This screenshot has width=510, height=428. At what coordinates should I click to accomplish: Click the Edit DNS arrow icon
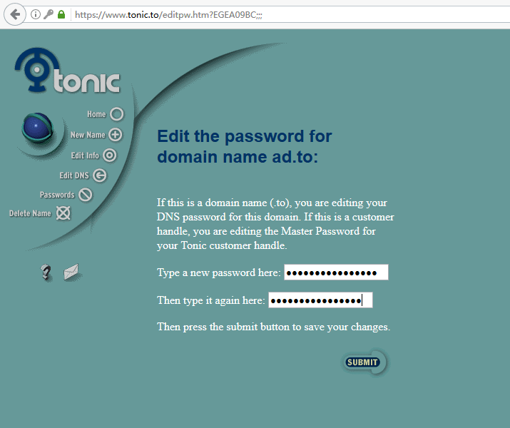coord(100,175)
